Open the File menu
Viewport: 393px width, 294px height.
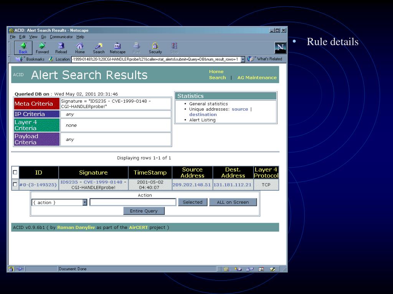(13, 37)
